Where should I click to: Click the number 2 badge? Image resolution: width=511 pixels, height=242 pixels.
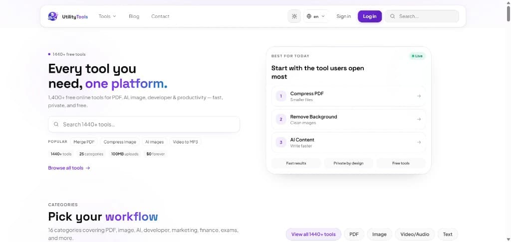(x=281, y=119)
